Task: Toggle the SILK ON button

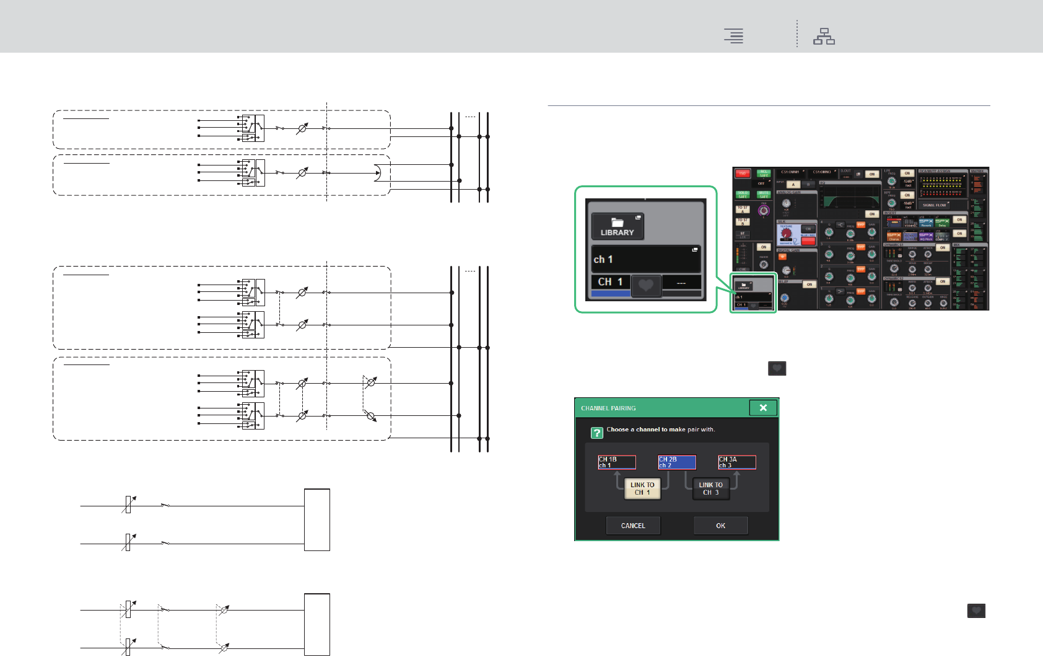Action: 808,229
